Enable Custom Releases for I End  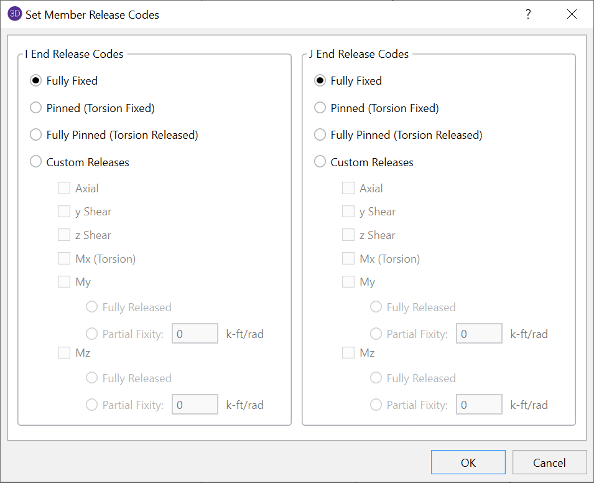36,162
